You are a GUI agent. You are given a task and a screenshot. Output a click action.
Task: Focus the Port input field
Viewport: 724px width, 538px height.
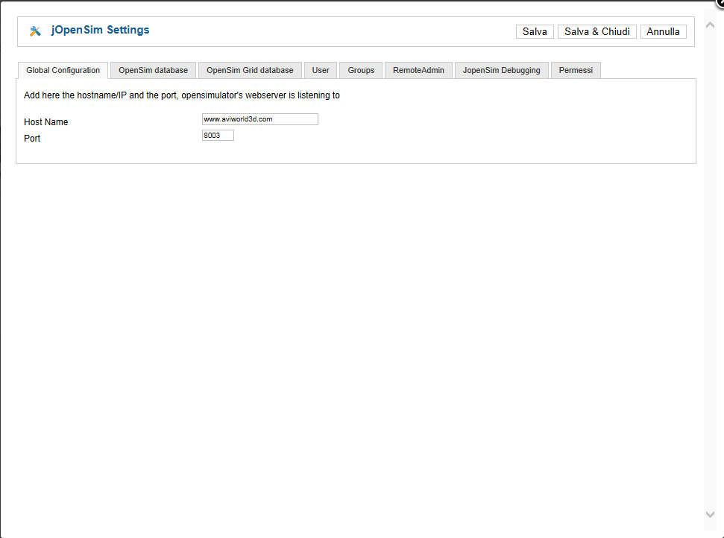218,135
